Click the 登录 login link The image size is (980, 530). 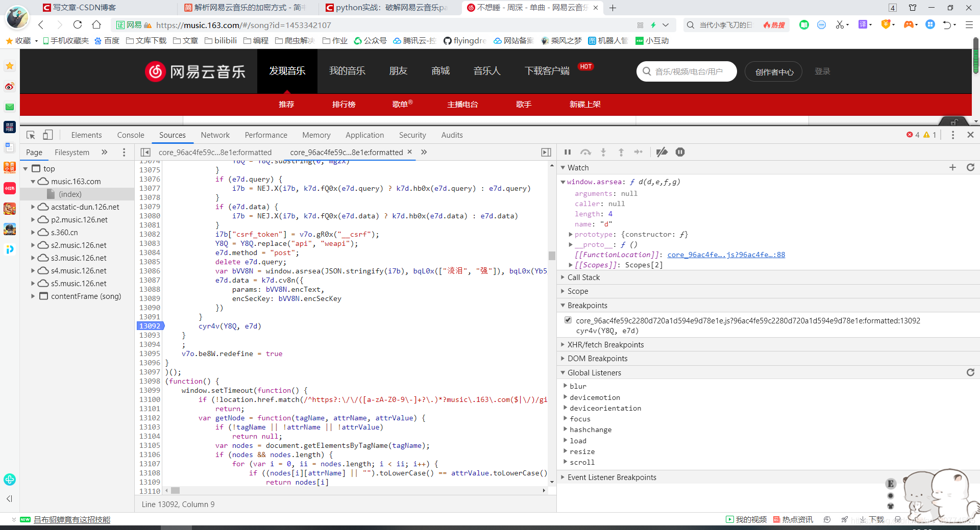click(x=822, y=71)
